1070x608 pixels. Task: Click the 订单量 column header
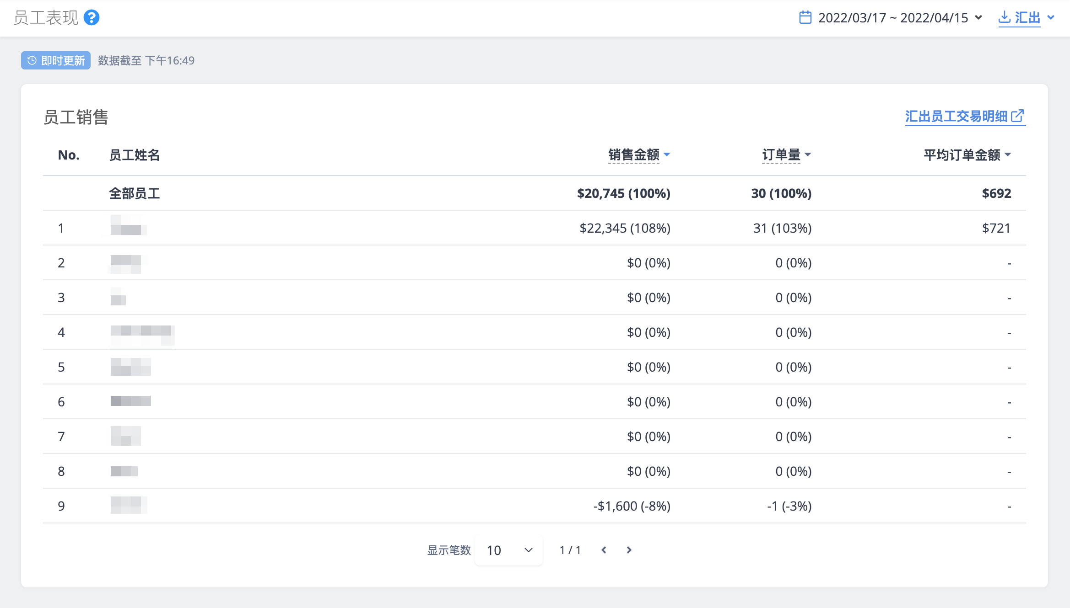[781, 155]
